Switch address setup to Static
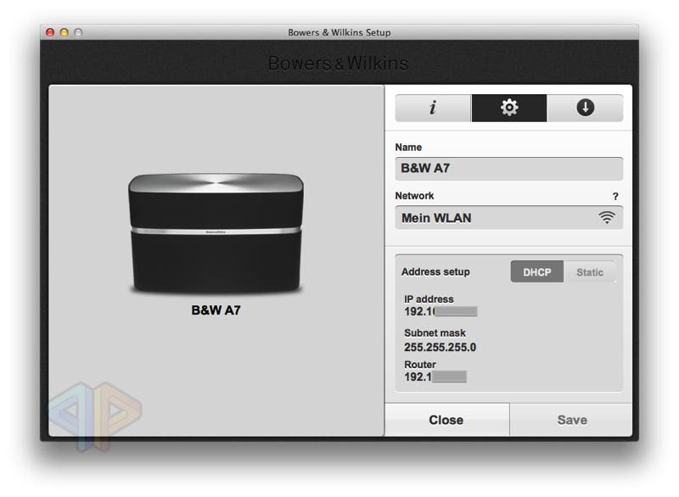This screenshot has width=679, height=497. point(590,272)
